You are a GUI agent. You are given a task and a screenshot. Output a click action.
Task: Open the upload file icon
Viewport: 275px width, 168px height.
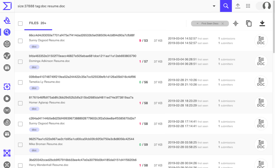(238, 6)
